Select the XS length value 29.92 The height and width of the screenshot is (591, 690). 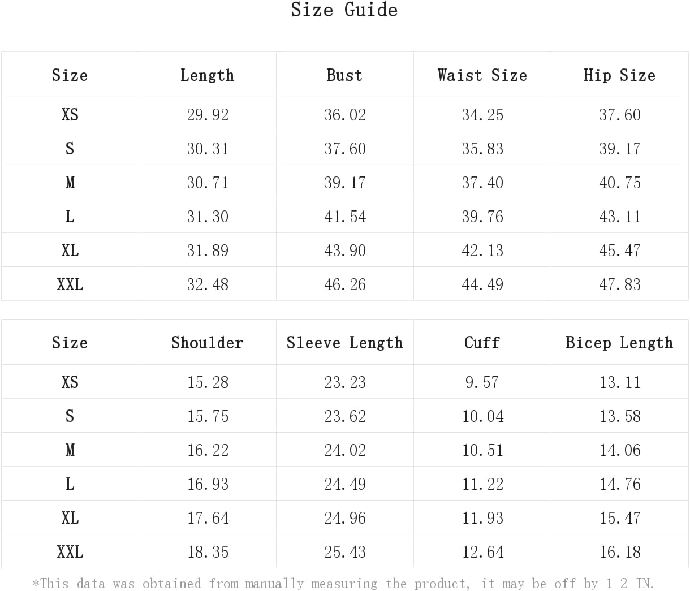pyautogui.click(x=208, y=115)
